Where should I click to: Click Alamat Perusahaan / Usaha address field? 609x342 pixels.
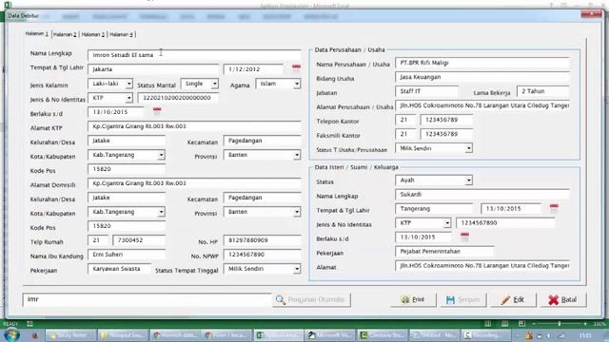tap(482, 105)
